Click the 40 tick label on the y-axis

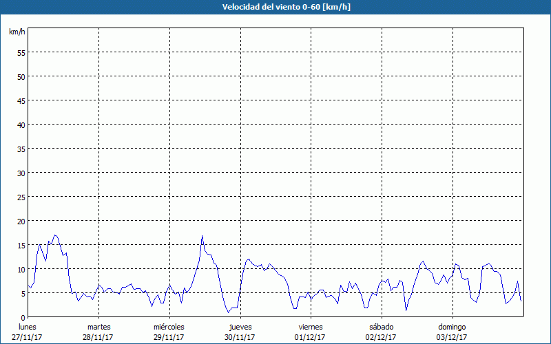pos(21,125)
